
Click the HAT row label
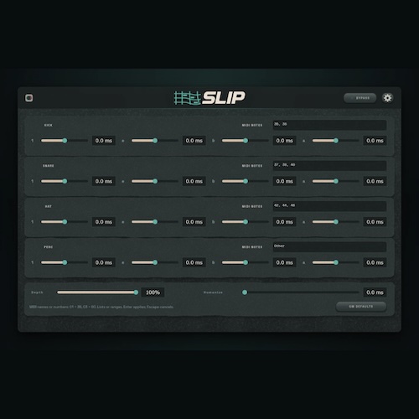(x=49, y=206)
